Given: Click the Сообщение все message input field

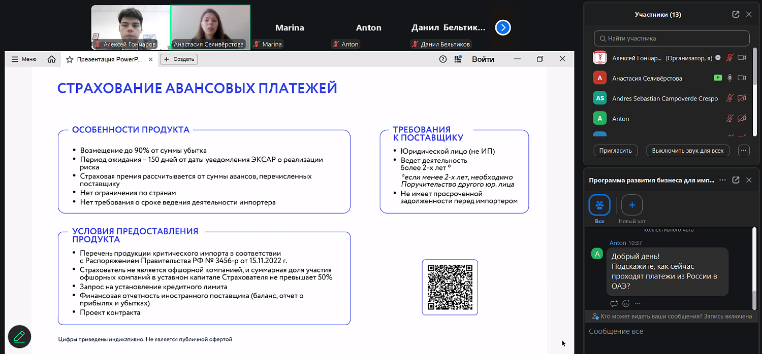Looking at the screenshot, I should [660, 331].
